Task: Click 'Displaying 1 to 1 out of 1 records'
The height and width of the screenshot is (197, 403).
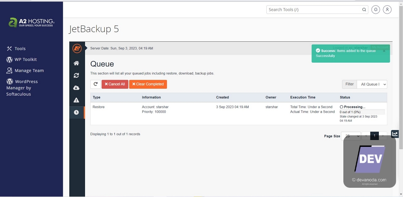Action: tap(115, 134)
